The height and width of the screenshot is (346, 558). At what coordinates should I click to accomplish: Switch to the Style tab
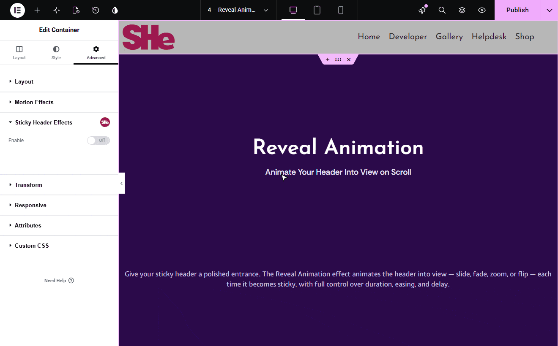point(56,53)
